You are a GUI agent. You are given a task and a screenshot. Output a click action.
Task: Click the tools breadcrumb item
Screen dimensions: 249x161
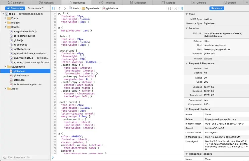[74, 8]
